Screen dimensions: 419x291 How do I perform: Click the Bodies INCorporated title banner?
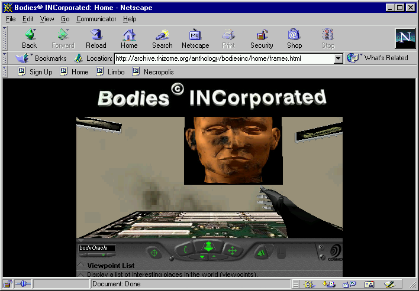pyautogui.click(x=212, y=96)
